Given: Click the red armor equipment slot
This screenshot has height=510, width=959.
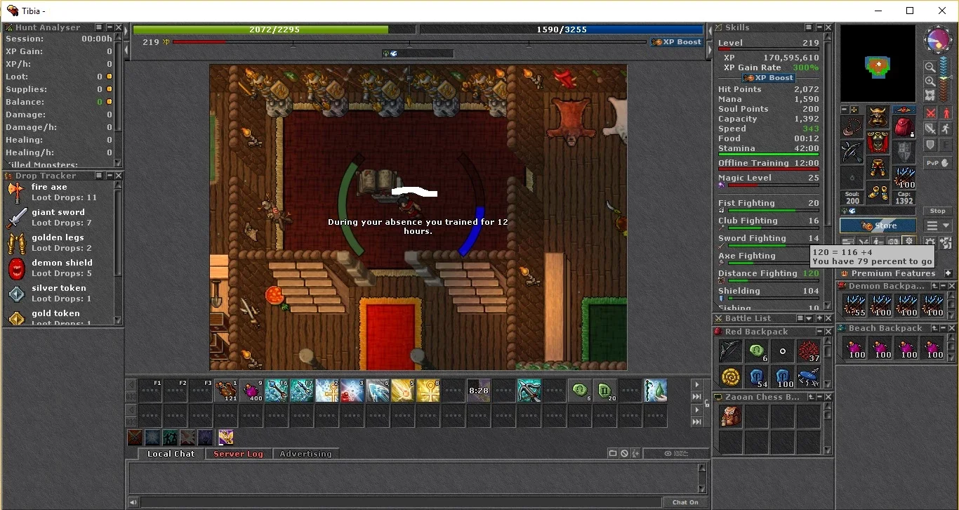Looking at the screenshot, I should [878, 143].
